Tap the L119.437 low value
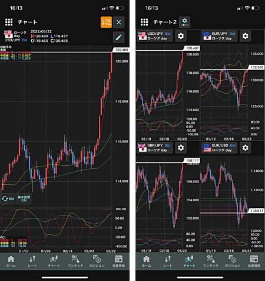Viewport: 265px width, 281px height. [x=59, y=36]
